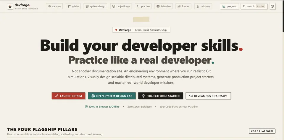Switch to the practice section
The image size is (284, 140).
pyautogui.click(x=143, y=6)
